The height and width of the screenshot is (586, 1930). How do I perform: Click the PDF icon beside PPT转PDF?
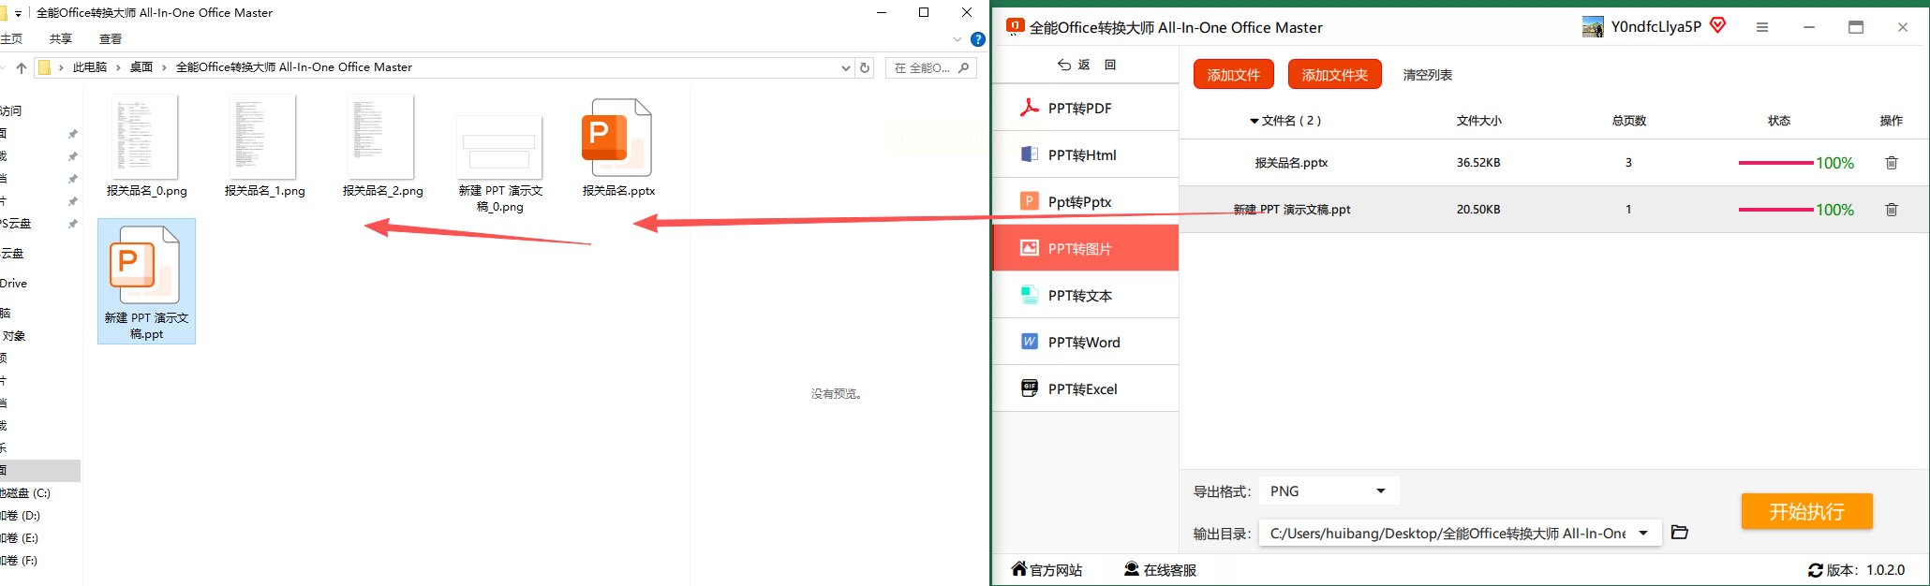pyautogui.click(x=1029, y=108)
